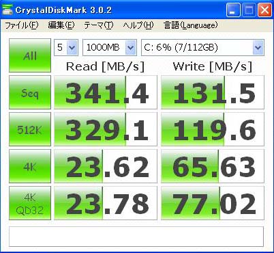Open the ヘルプ(H) menu
The width and height of the screenshot is (274, 253).
(x=138, y=25)
